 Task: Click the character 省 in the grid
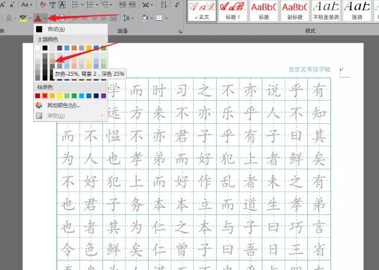[x=319, y=250]
